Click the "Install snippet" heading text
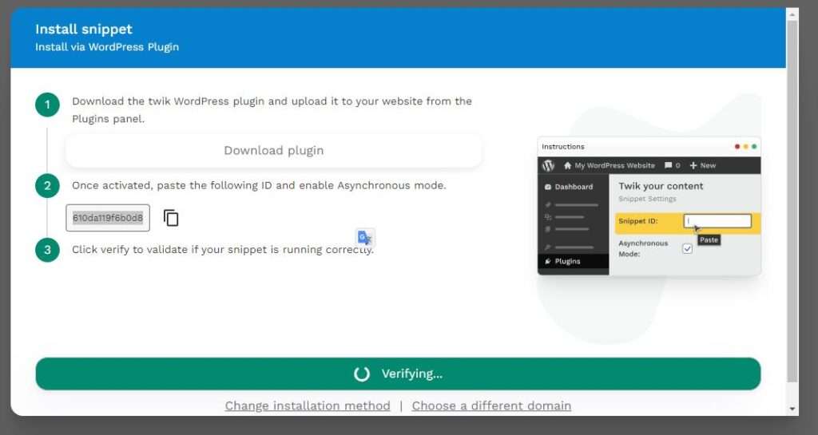Screen dimensions: 818x435 pos(84,30)
